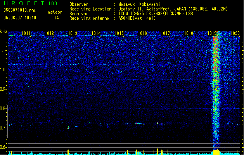Select the filename 0506071010.png
Viewport: 244px width, 155px height.
point(20,10)
